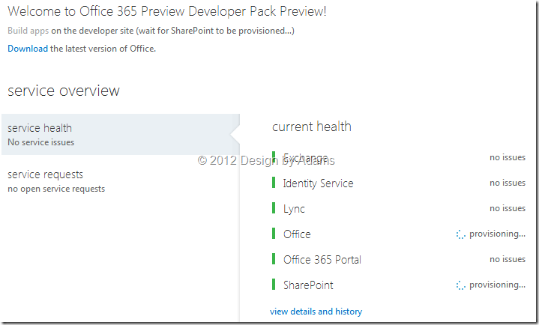Click the No service issues text
The height and width of the screenshot is (325, 539).
pos(41,142)
